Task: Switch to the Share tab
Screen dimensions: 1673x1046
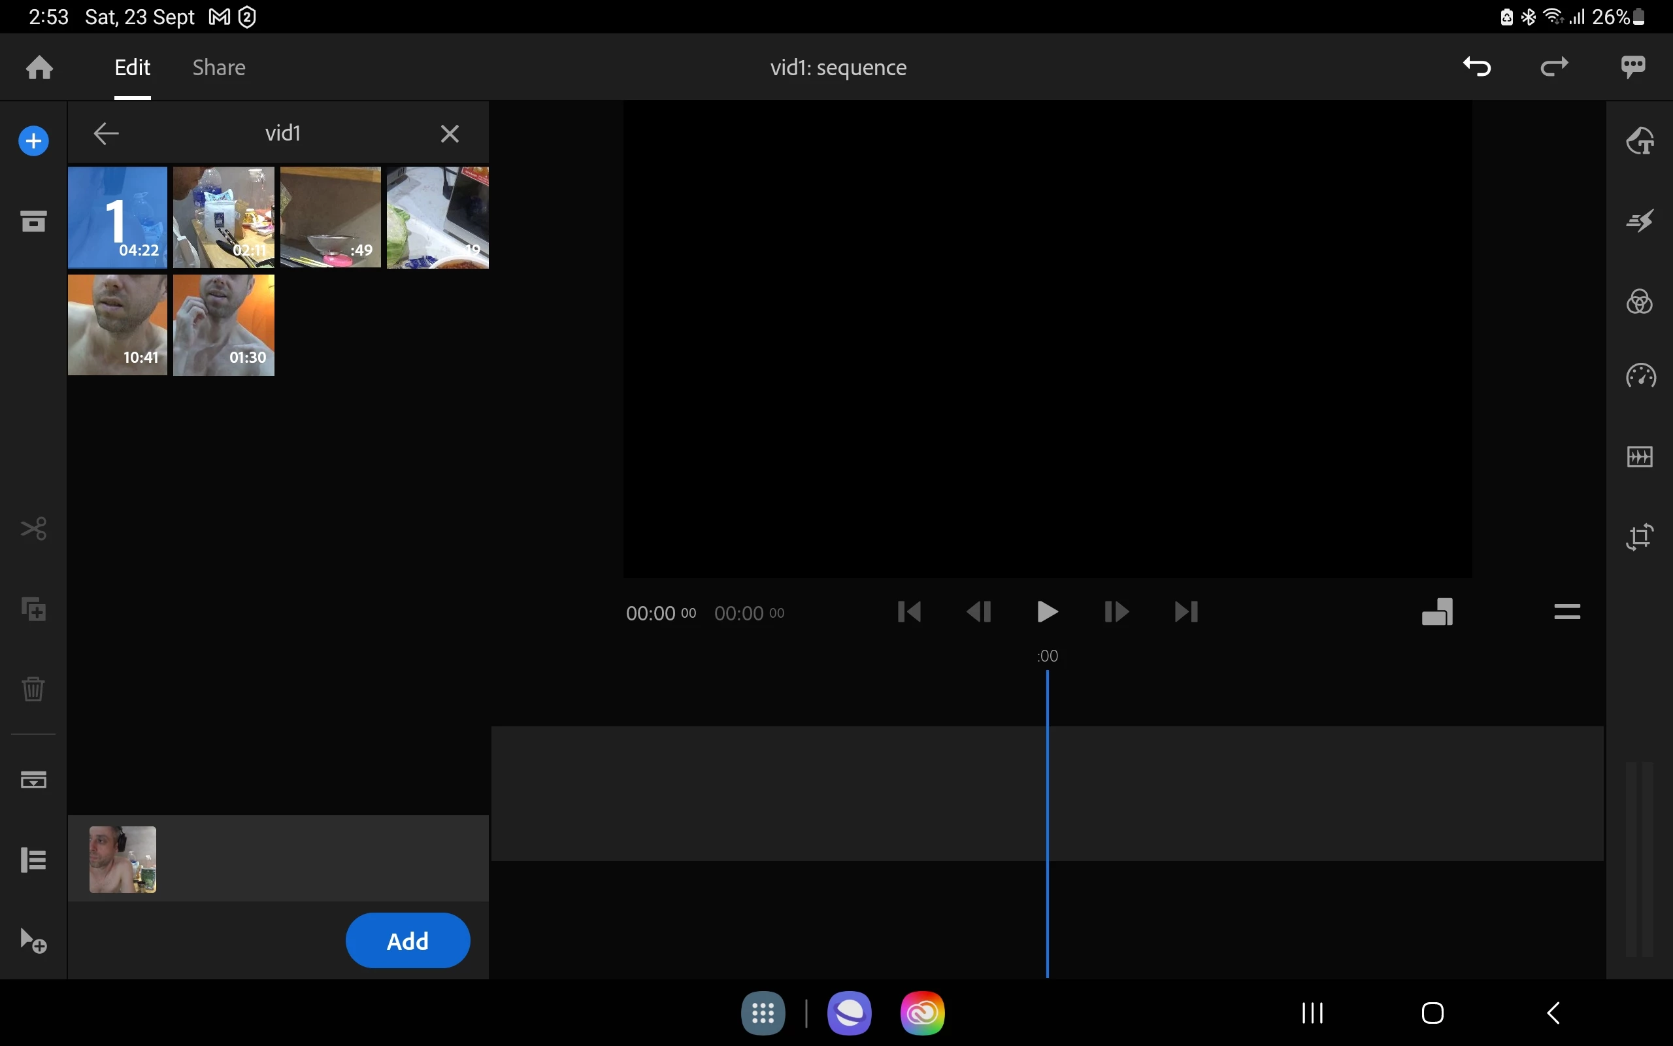Action: tap(218, 67)
